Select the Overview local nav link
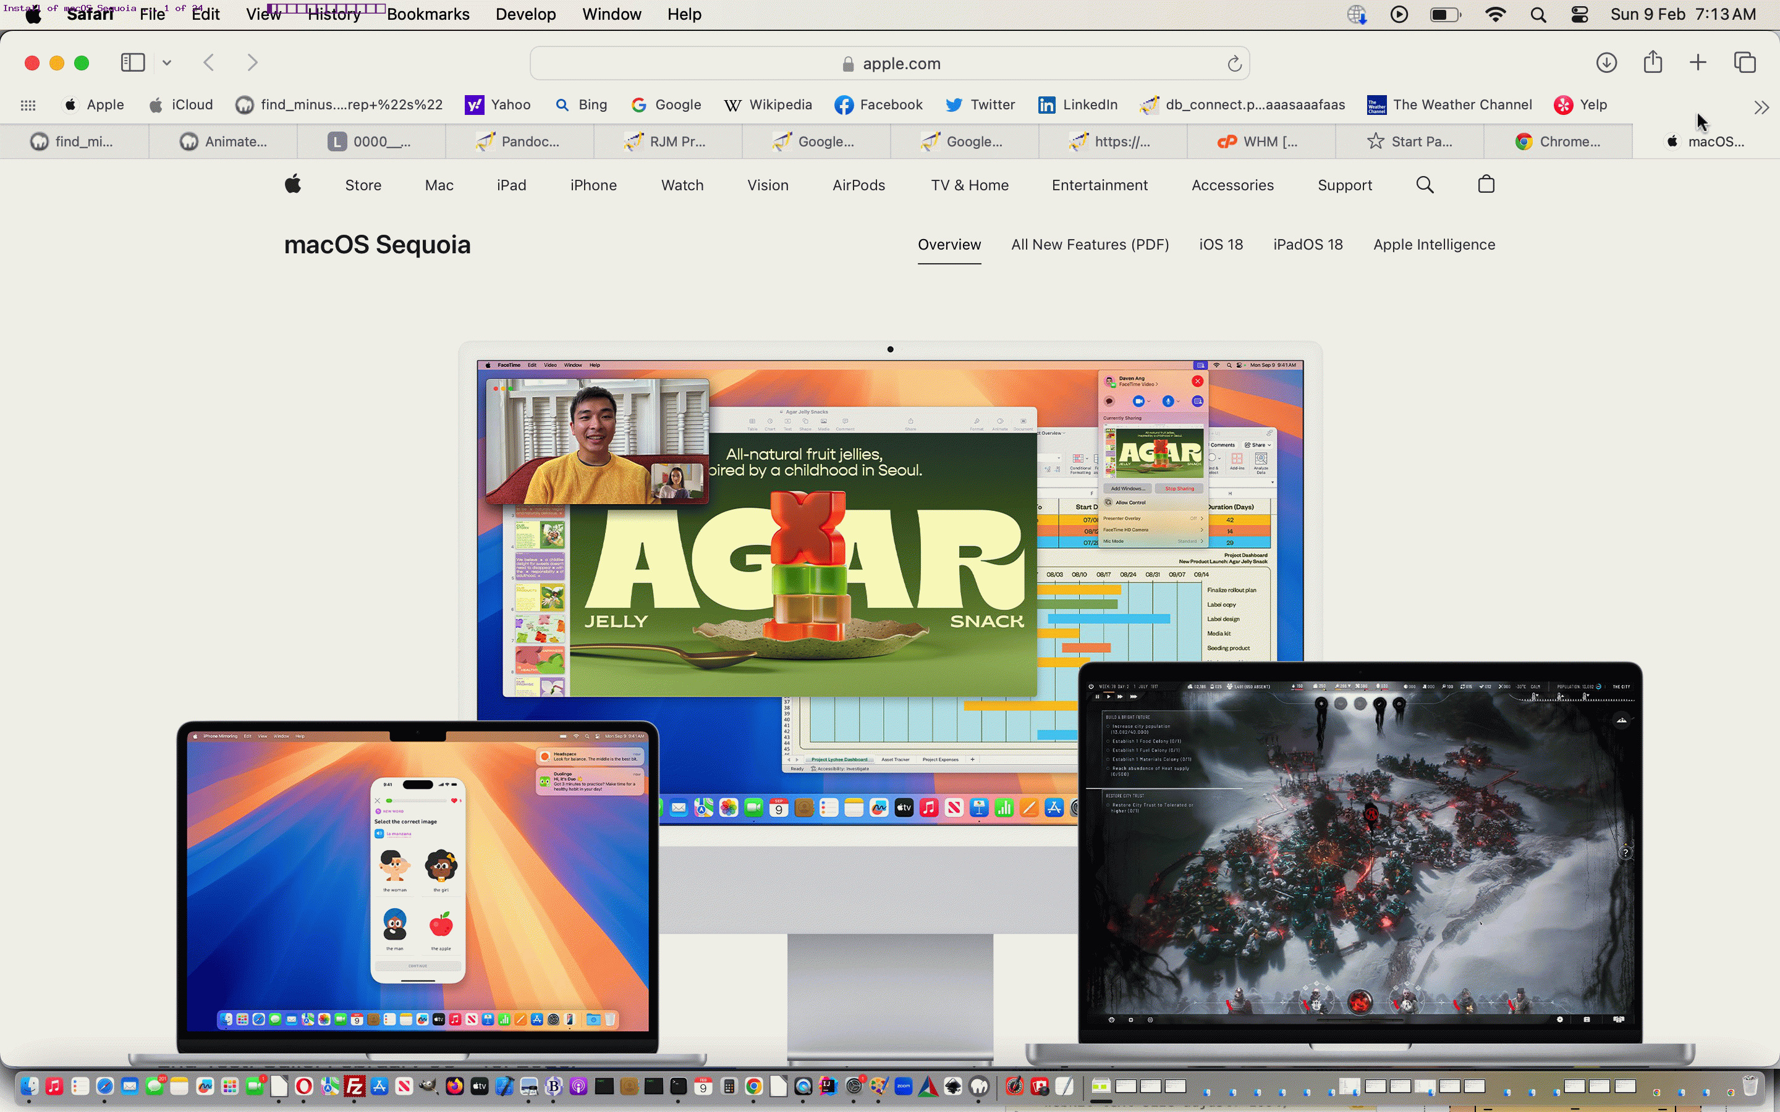Image resolution: width=1780 pixels, height=1112 pixels. 949,245
